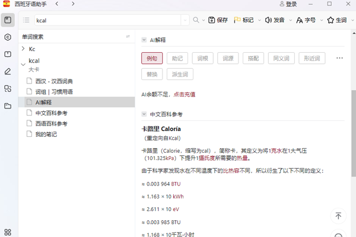The image size is (356, 237).
Task: Open the folder icon in left sidebar
Action: (8, 106)
